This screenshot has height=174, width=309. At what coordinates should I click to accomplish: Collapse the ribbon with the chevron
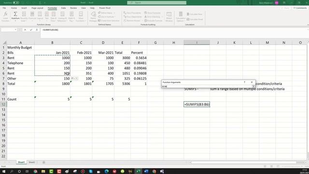pos(308,25)
